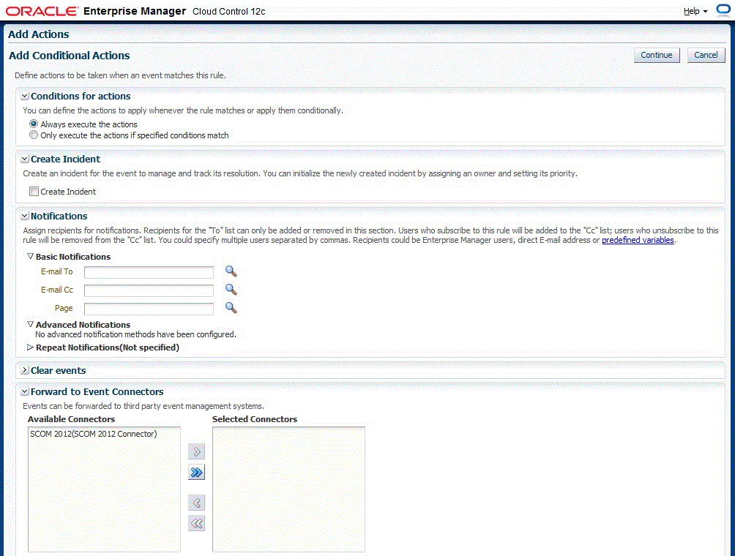Screen dimensions: 735x556
Task: Collapse the Basic Notifications disclosure triangle
Action: (x=30, y=257)
